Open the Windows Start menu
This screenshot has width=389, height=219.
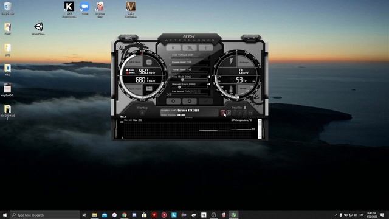point(5,215)
